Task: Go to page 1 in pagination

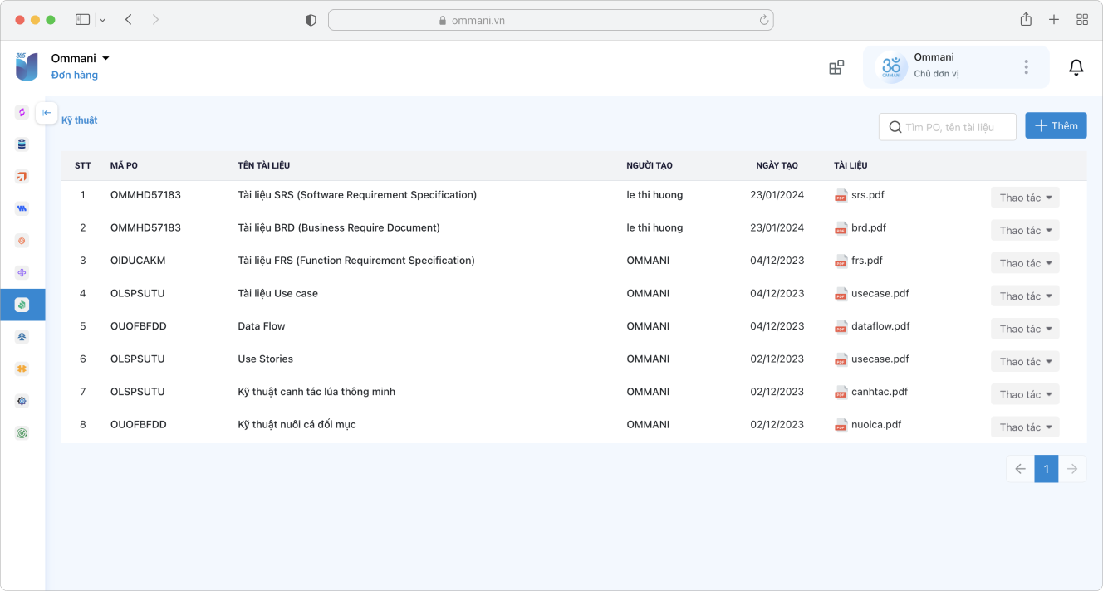Action: (1046, 469)
